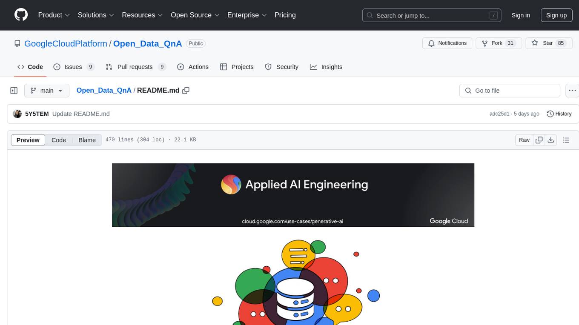
Task: Click Open_Data_QnA in the file breadcrumb
Action: [x=104, y=90]
